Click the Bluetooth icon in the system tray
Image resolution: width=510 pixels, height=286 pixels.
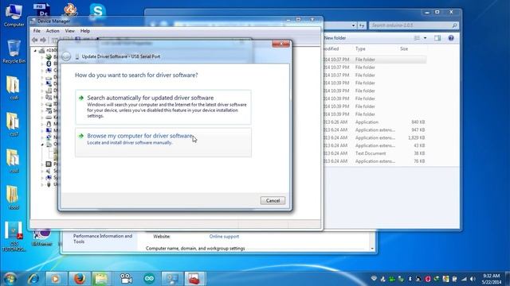click(410, 279)
